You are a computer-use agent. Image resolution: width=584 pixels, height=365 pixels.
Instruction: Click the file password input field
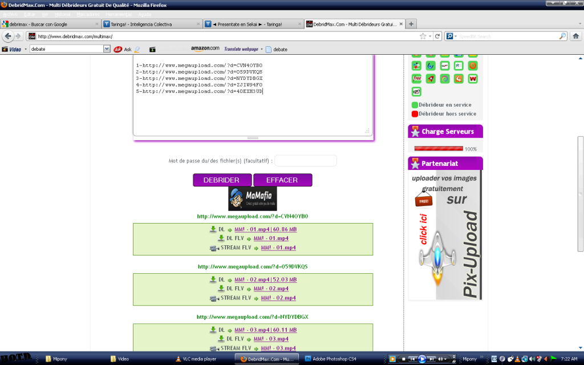tap(306, 160)
